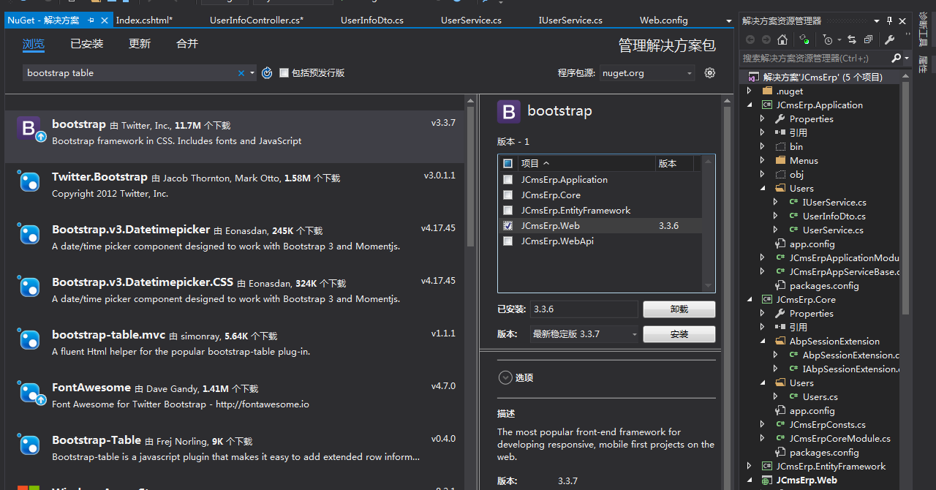Click the Bootstrap.v3.Datetimepicker package icon
The height and width of the screenshot is (490, 936).
click(x=29, y=234)
